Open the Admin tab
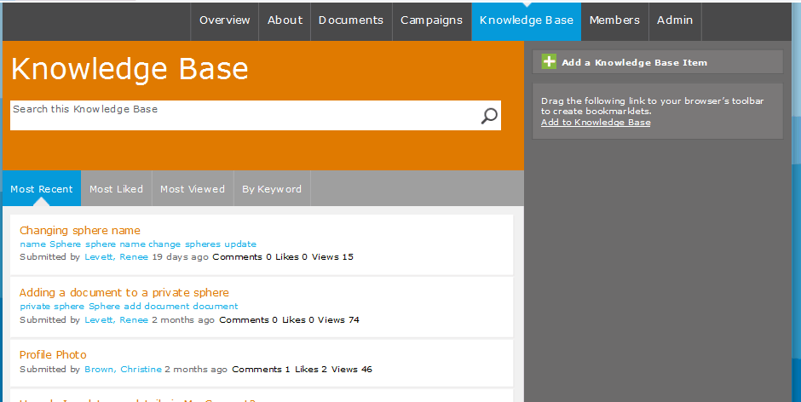This screenshot has width=801, height=402. pos(675,20)
